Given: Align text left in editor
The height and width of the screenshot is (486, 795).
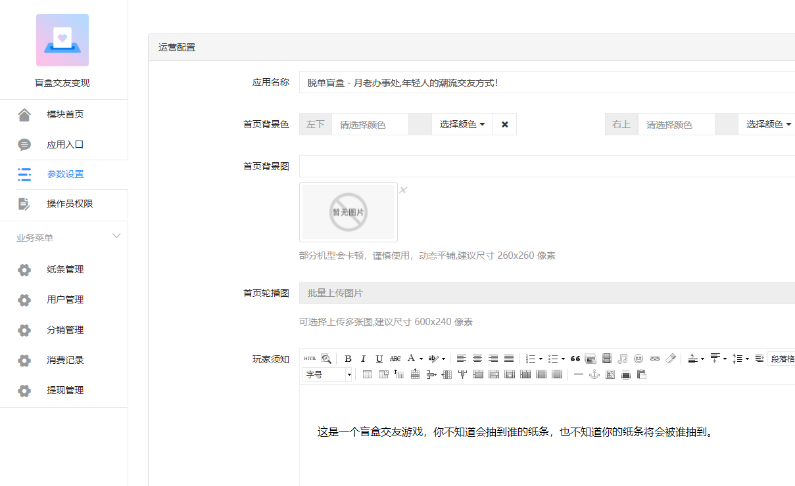Looking at the screenshot, I should (462, 359).
